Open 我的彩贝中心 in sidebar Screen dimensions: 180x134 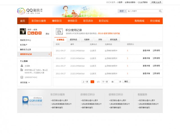(26, 40)
